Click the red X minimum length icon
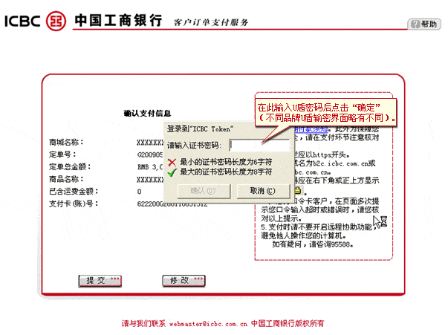448x335 pixels. tap(172, 161)
